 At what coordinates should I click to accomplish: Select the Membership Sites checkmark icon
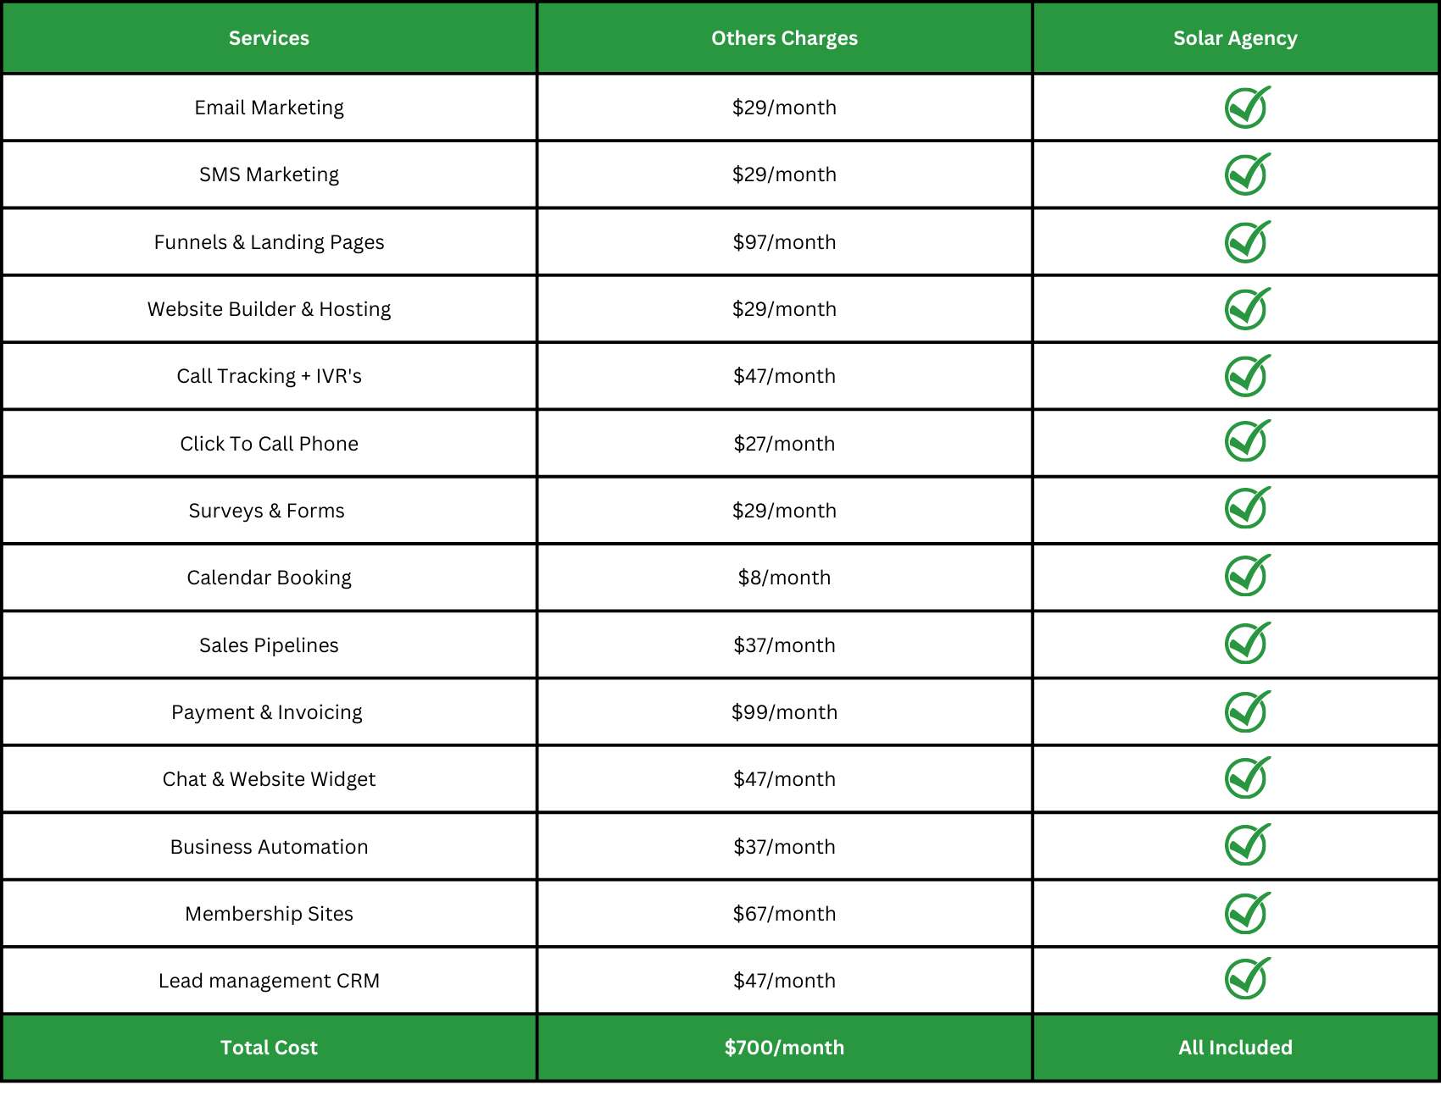(1247, 913)
